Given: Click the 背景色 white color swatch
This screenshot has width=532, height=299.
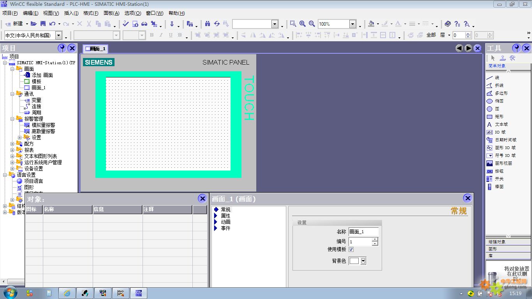Looking at the screenshot, I should [354, 261].
